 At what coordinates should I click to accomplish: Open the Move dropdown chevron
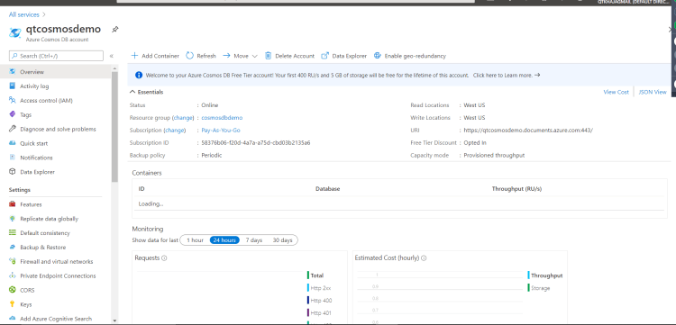[x=254, y=57]
